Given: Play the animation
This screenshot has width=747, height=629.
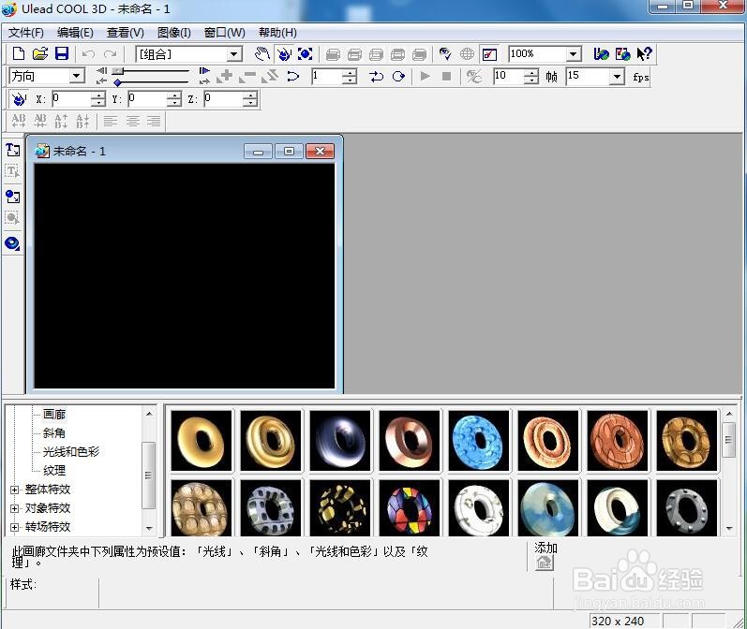Looking at the screenshot, I should click(x=425, y=76).
